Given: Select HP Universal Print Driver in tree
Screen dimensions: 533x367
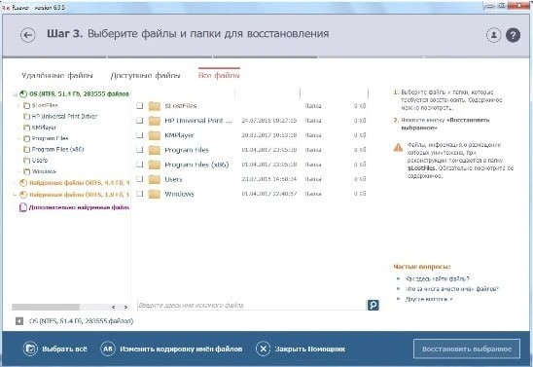Looking at the screenshot, I should [64, 116].
